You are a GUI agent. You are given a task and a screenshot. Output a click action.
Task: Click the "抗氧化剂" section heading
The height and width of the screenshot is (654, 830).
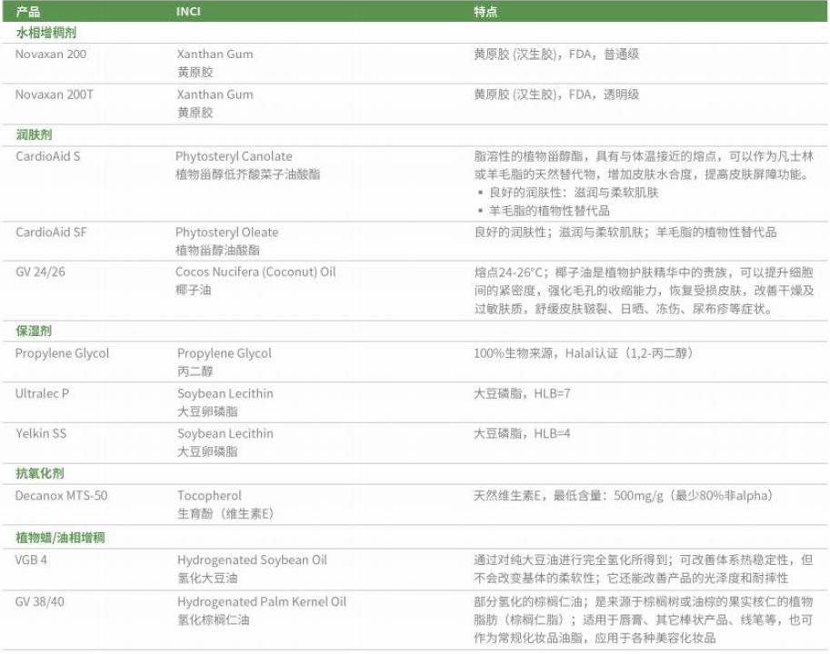coord(40,474)
